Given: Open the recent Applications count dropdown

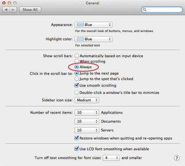Looking at the screenshot, I should click(x=87, y=113).
